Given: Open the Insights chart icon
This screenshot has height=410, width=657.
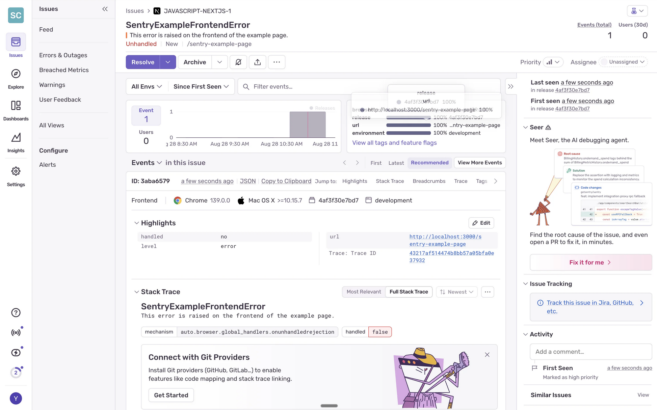Looking at the screenshot, I should [16, 138].
